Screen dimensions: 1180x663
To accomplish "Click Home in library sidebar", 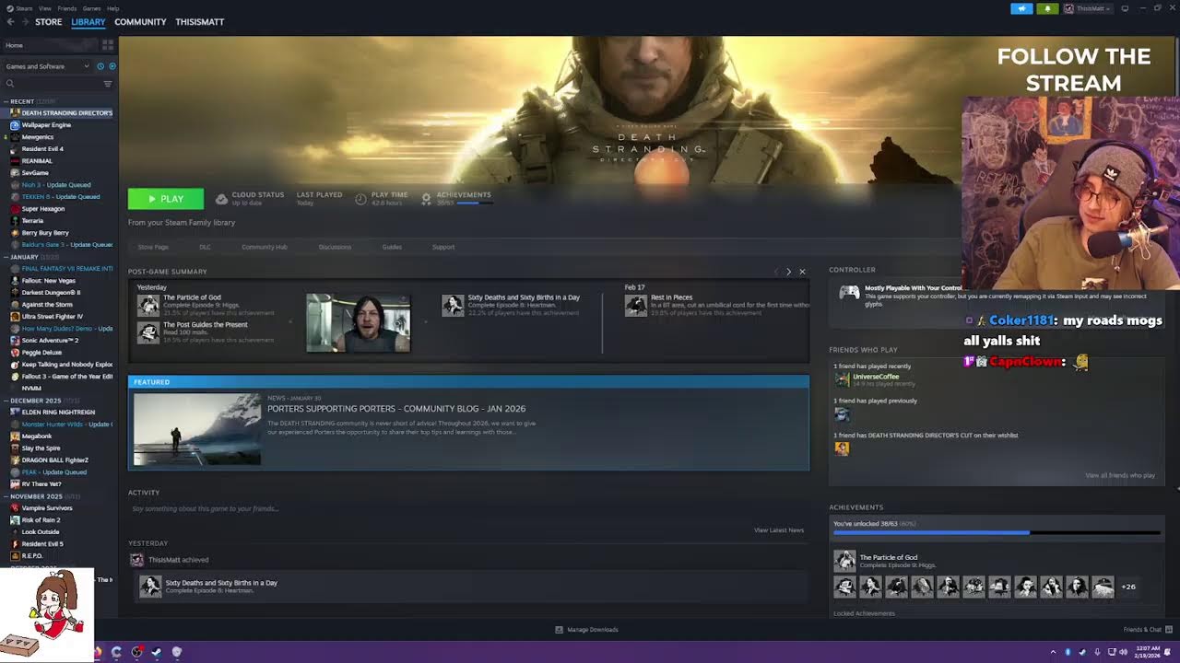I will [14, 45].
